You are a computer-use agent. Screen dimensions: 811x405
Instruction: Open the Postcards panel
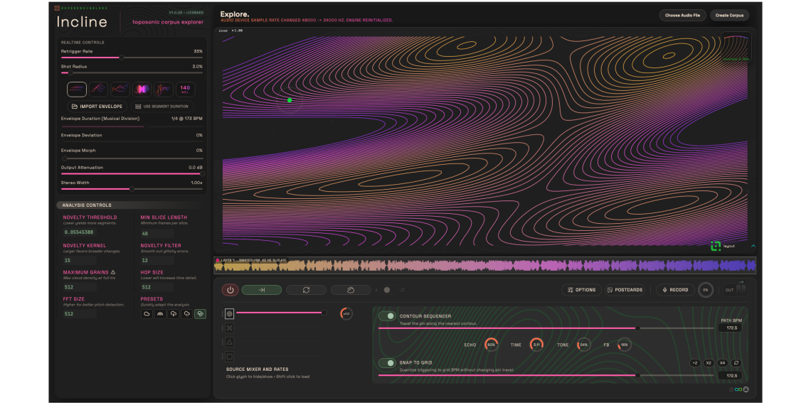point(624,290)
